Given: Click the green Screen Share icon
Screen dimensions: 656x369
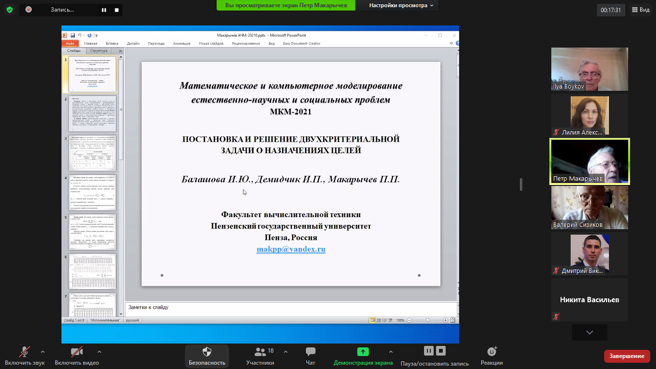Looking at the screenshot, I should click(x=363, y=352).
